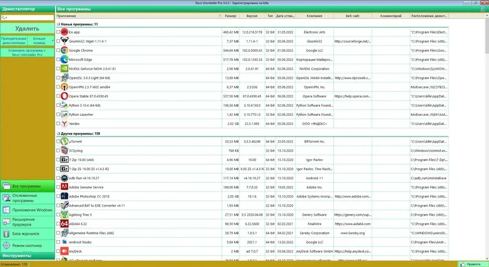
Task: Click the Adobe Photoshop CC 2018 icon
Action: (x=64, y=196)
